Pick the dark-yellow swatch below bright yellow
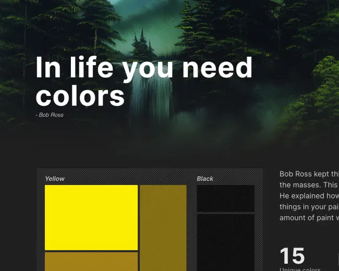 coord(91,262)
